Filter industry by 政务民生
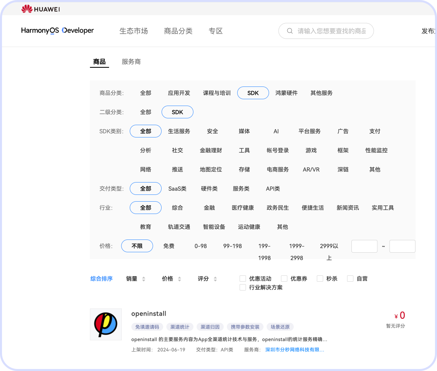 (278, 208)
